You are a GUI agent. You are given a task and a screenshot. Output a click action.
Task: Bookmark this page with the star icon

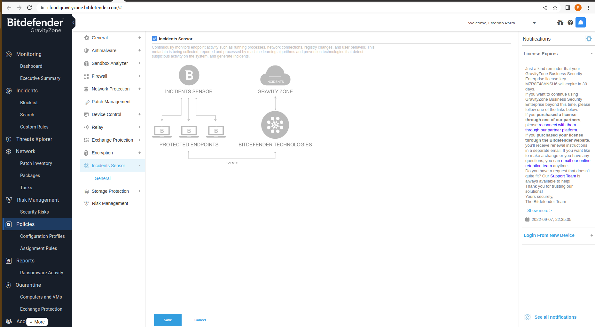click(555, 8)
